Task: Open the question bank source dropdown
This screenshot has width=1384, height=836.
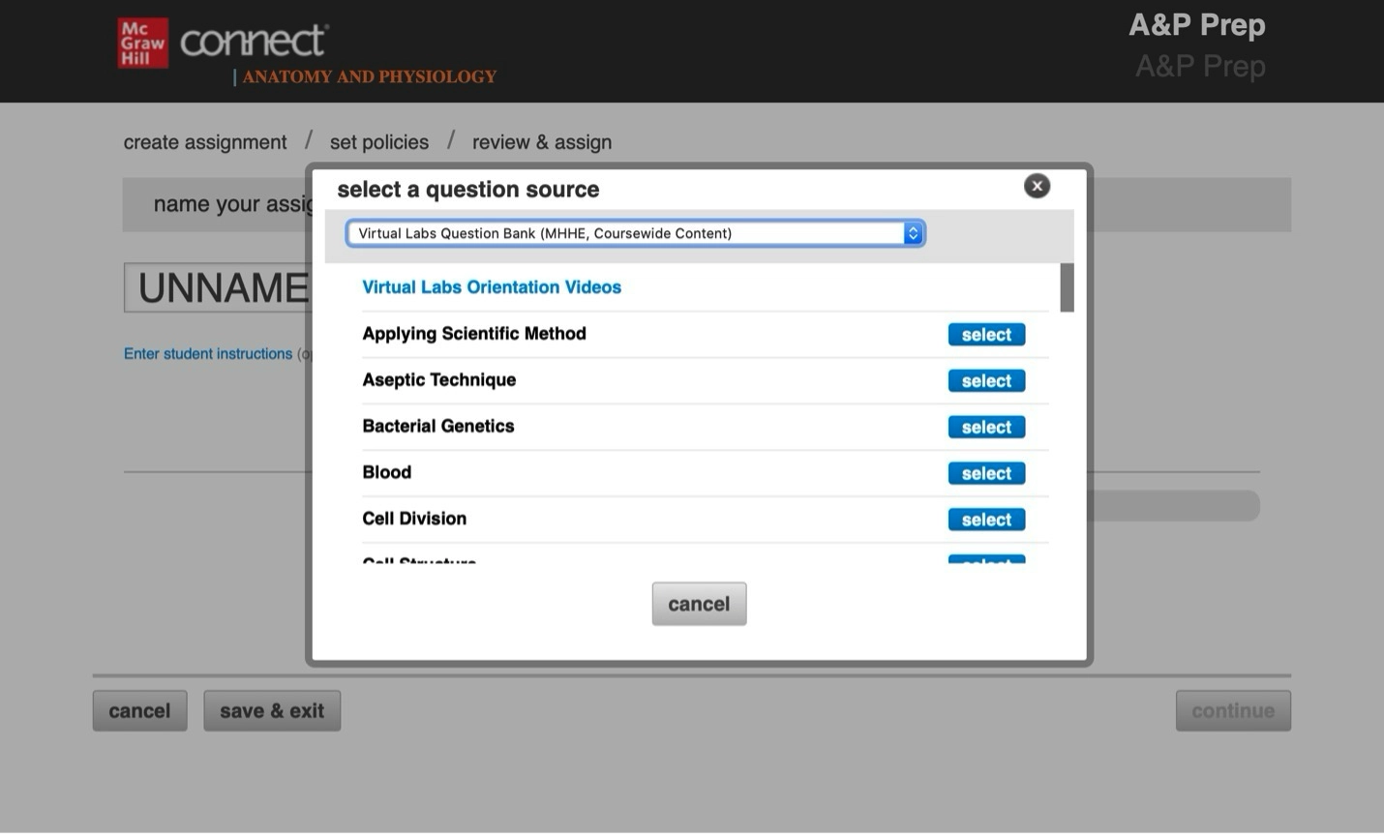Action: click(x=635, y=233)
